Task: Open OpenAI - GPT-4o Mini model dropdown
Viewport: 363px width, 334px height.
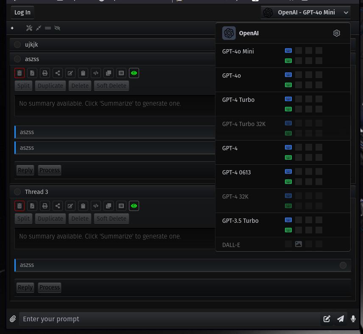Action: [x=305, y=12]
